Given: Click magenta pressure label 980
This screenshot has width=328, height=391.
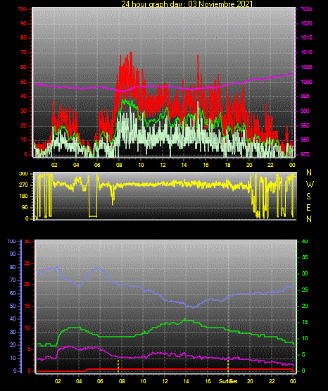Looking at the screenshot, I should pos(305,139).
